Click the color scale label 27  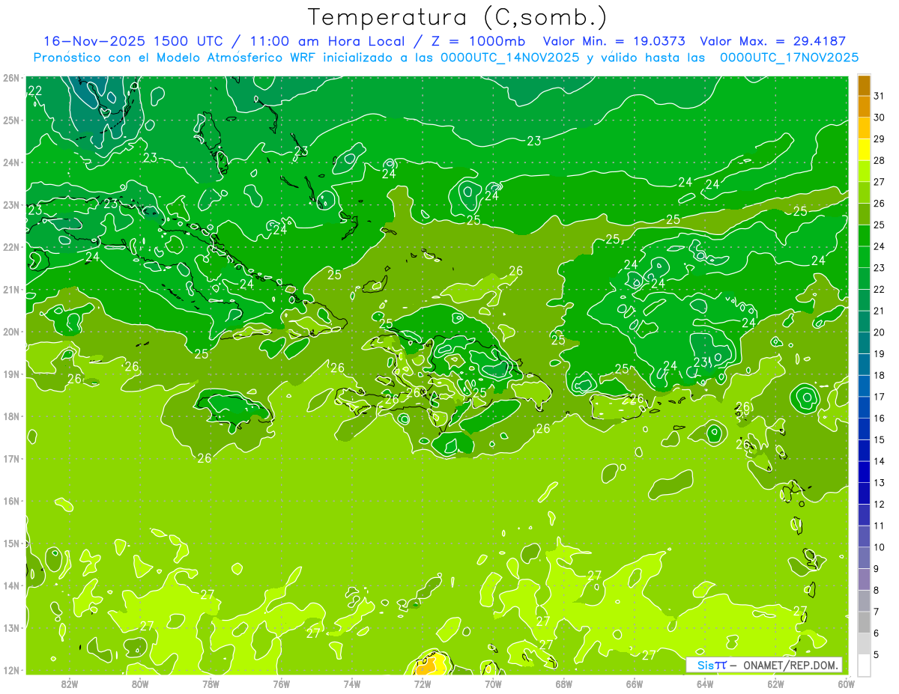click(880, 182)
